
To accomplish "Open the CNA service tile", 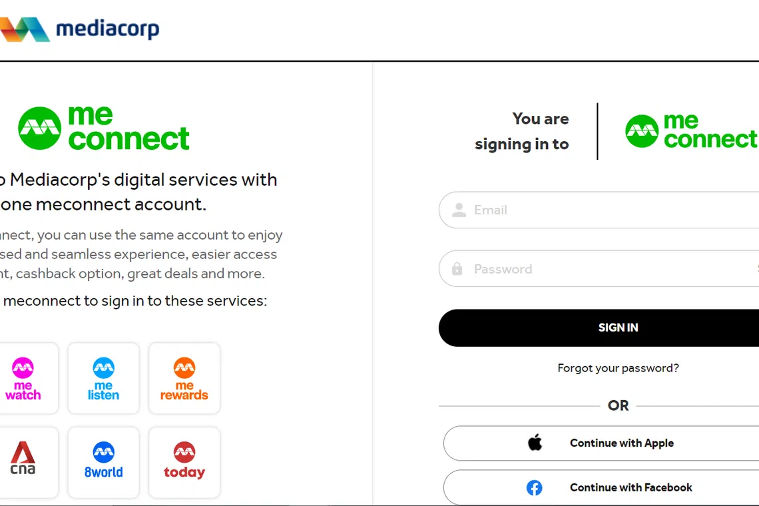I will tap(24, 462).
